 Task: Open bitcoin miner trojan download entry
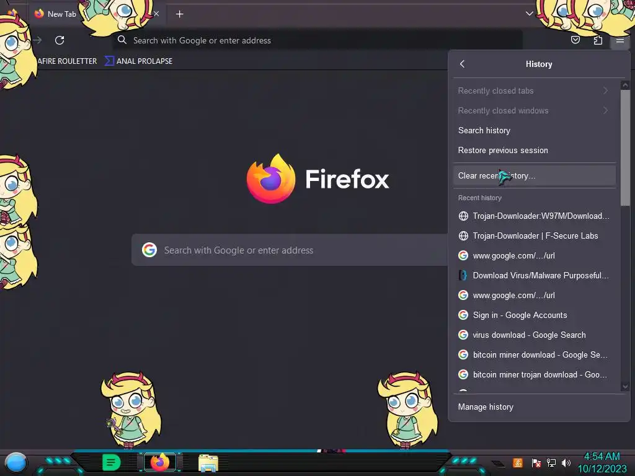coord(534,374)
